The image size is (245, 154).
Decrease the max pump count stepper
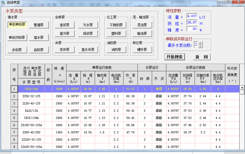pos(200,46)
